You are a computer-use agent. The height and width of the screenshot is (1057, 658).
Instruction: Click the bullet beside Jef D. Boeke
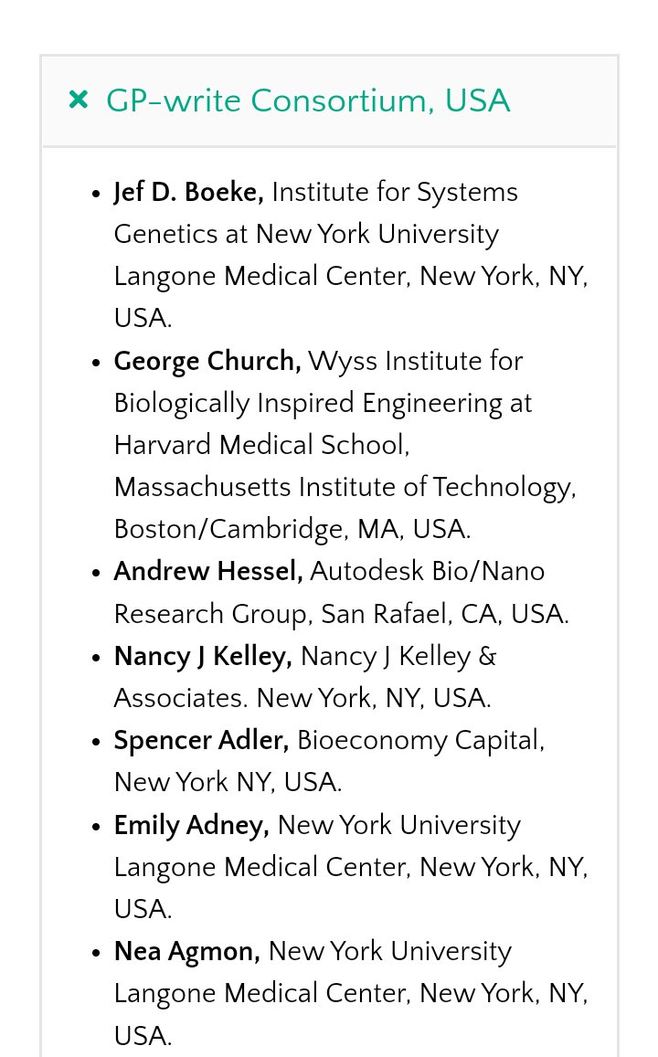click(97, 194)
